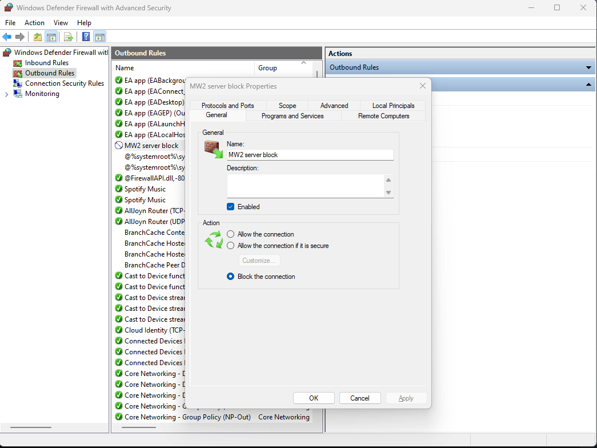Click the Customize... button
The width and height of the screenshot is (597, 448).
tap(259, 261)
